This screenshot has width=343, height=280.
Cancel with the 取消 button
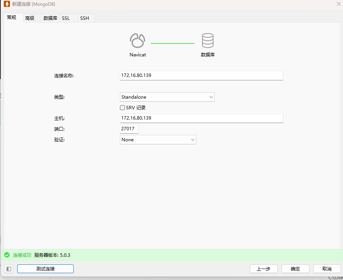pyautogui.click(x=327, y=269)
